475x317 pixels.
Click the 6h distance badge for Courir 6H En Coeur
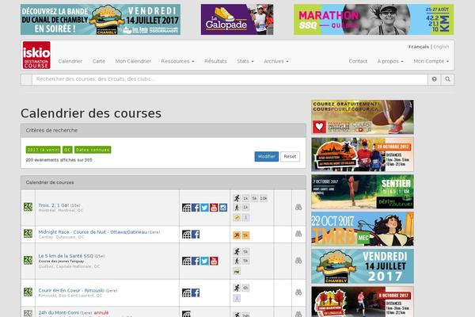(x=245, y=288)
